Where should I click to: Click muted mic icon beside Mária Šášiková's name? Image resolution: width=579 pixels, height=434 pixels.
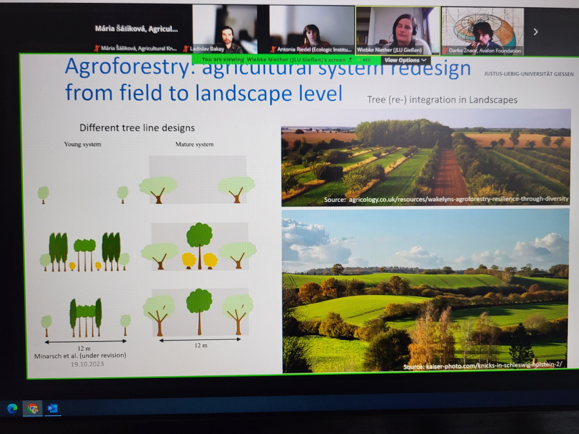click(97, 49)
